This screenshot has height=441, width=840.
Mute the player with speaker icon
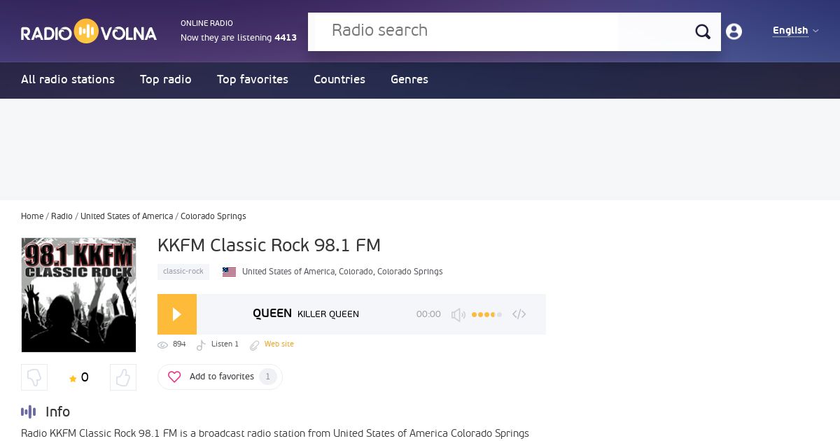458,315
